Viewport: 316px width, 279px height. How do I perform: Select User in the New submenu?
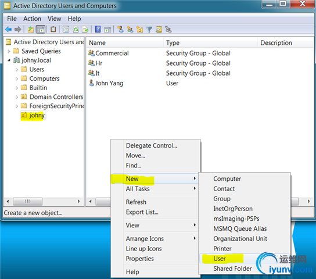(x=245, y=259)
